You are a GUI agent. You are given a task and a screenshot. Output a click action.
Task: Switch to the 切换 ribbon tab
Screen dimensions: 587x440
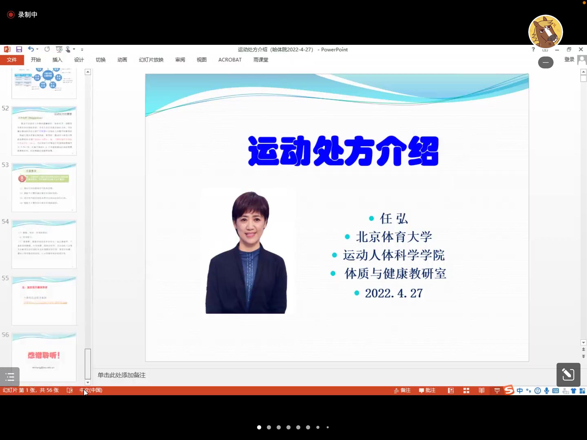101,60
